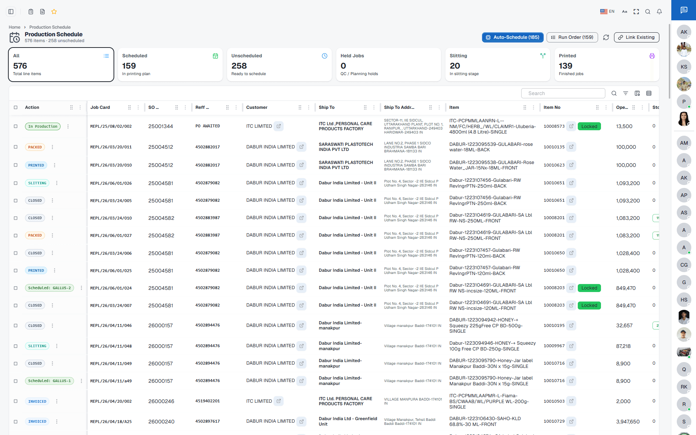Enter fullscreen mode via expand icon
Image resolution: width=696 pixels, height=435 pixels.
pos(636,12)
